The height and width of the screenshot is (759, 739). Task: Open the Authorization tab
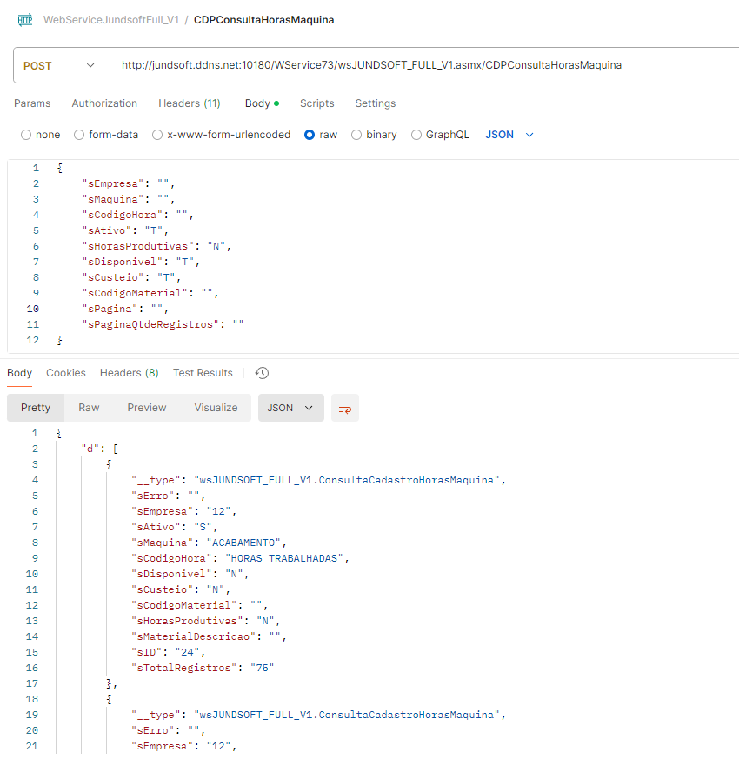coord(104,103)
